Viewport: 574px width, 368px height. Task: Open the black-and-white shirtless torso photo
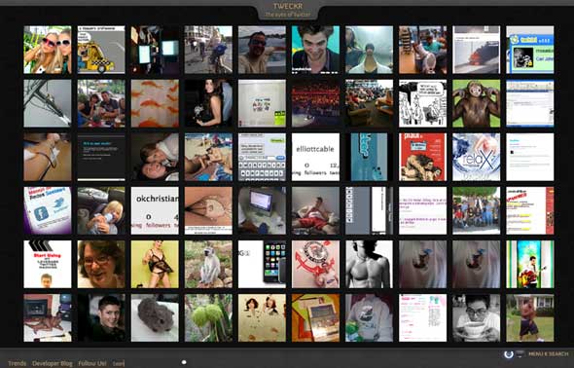[369, 265]
